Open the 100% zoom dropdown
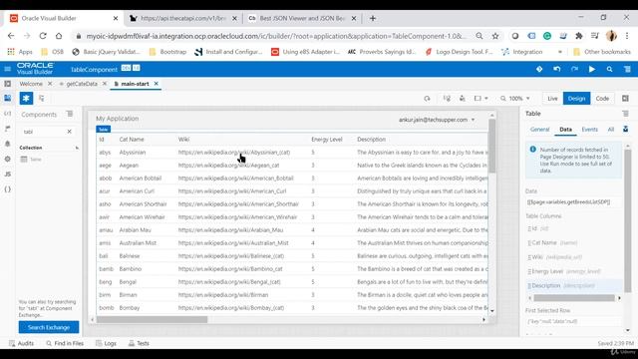Image resolution: width=638 pixels, height=359 pixels. click(515, 99)
